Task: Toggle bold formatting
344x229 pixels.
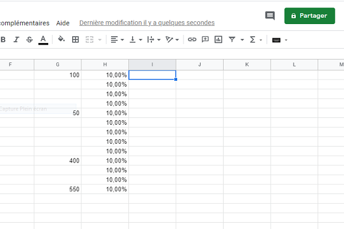Action: pyautogui.click(x=3, y=40)
